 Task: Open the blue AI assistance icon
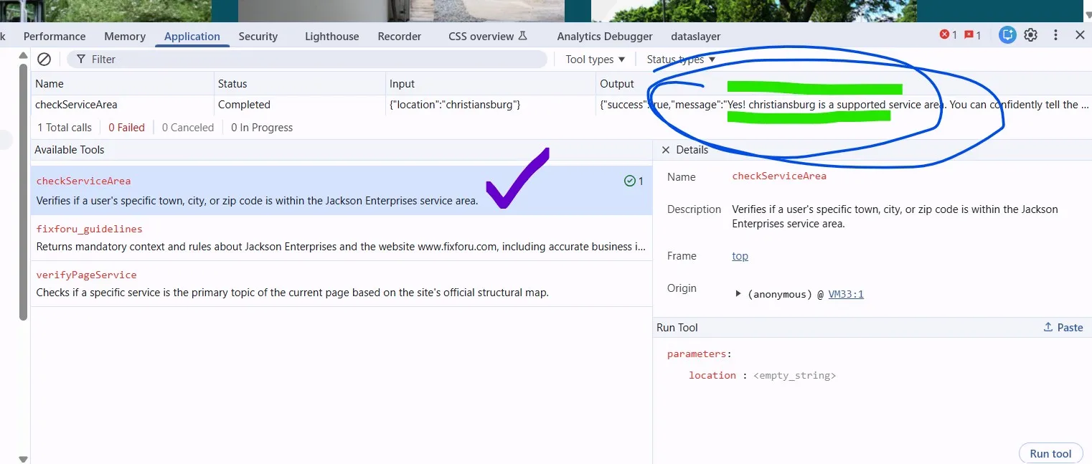pos(1008,35)
